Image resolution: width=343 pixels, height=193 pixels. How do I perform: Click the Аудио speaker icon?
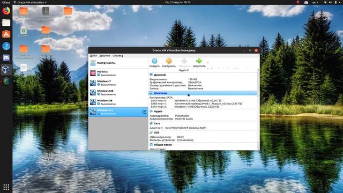tap(151, 111)
